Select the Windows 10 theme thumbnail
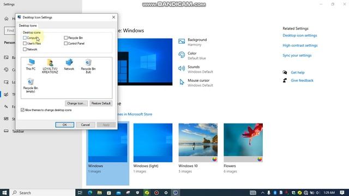Image resolution: width=349 pixels, height=196 pixels. tap(198, 143)
